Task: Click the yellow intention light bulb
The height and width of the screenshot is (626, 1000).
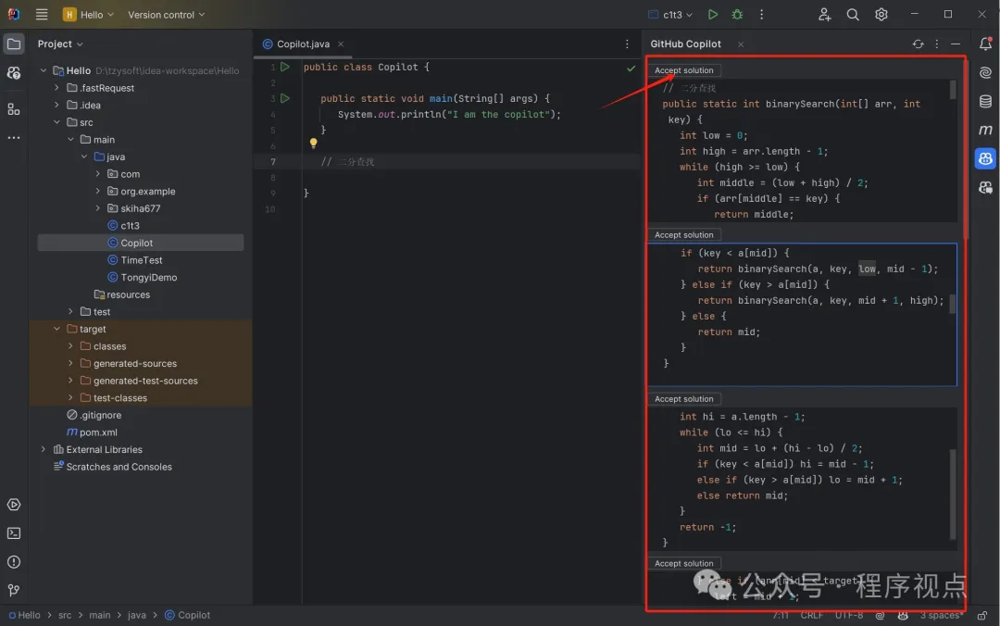Action: (313, 144)
